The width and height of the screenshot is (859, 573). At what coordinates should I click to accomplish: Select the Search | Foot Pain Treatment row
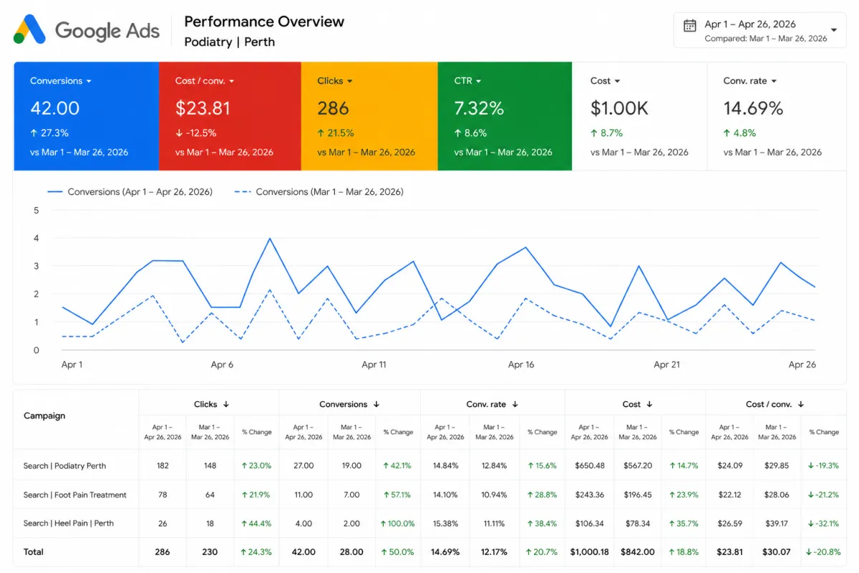point(429,495)
